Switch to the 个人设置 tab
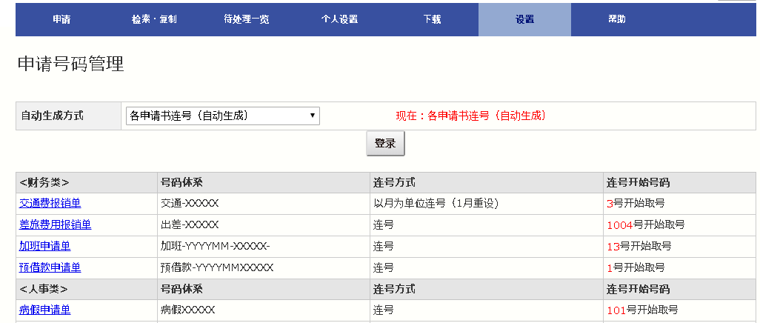This screenshot has height=323, width=760. [339, 20]
